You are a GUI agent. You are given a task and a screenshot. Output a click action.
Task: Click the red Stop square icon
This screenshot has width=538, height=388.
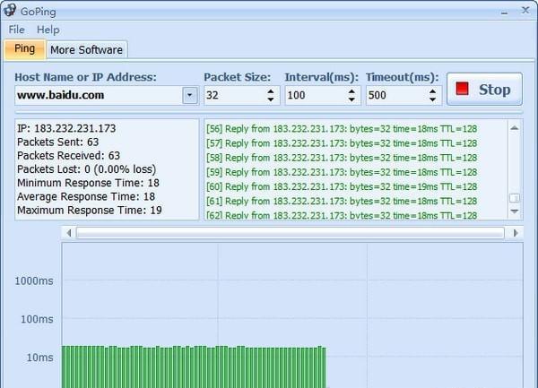462,89
